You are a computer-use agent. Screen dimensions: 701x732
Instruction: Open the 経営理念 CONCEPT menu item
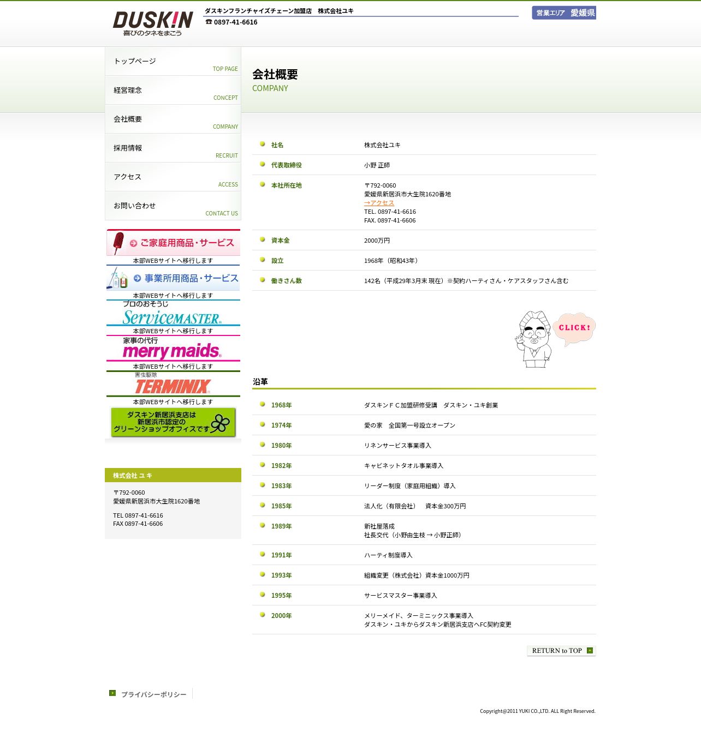tap(173, 90)
